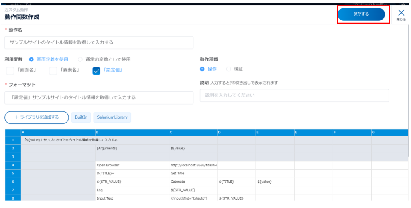Screen dimensions: 411x208
Task: Click the フォーマット input field
Action: pyautogui.click(x=99, y=97)
